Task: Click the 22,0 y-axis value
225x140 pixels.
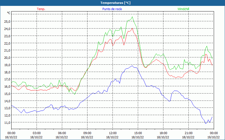Action: 7,43
